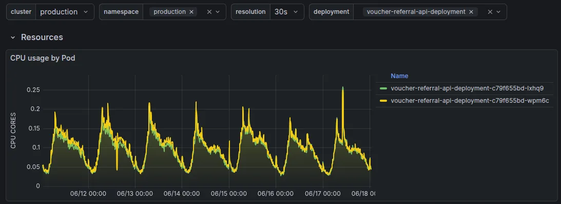Open the resolution 30s dropdown
Viewport: 561px width, 204px height.
coord(287,12)
